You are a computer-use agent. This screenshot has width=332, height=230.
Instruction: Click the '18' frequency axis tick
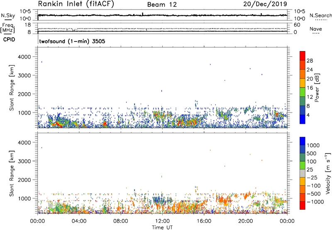[27, 25]
